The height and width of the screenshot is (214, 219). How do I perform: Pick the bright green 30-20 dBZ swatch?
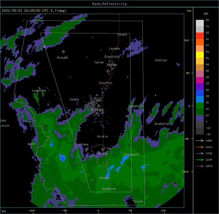coord(200,106)
